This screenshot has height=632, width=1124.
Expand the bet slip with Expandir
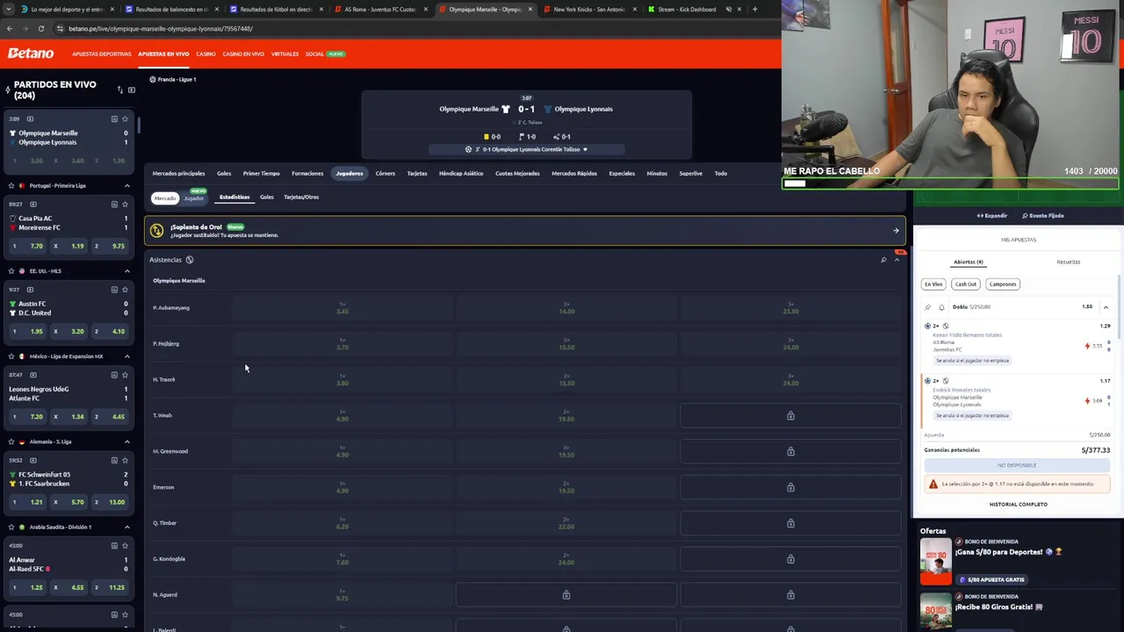click(x=992, y=216)
